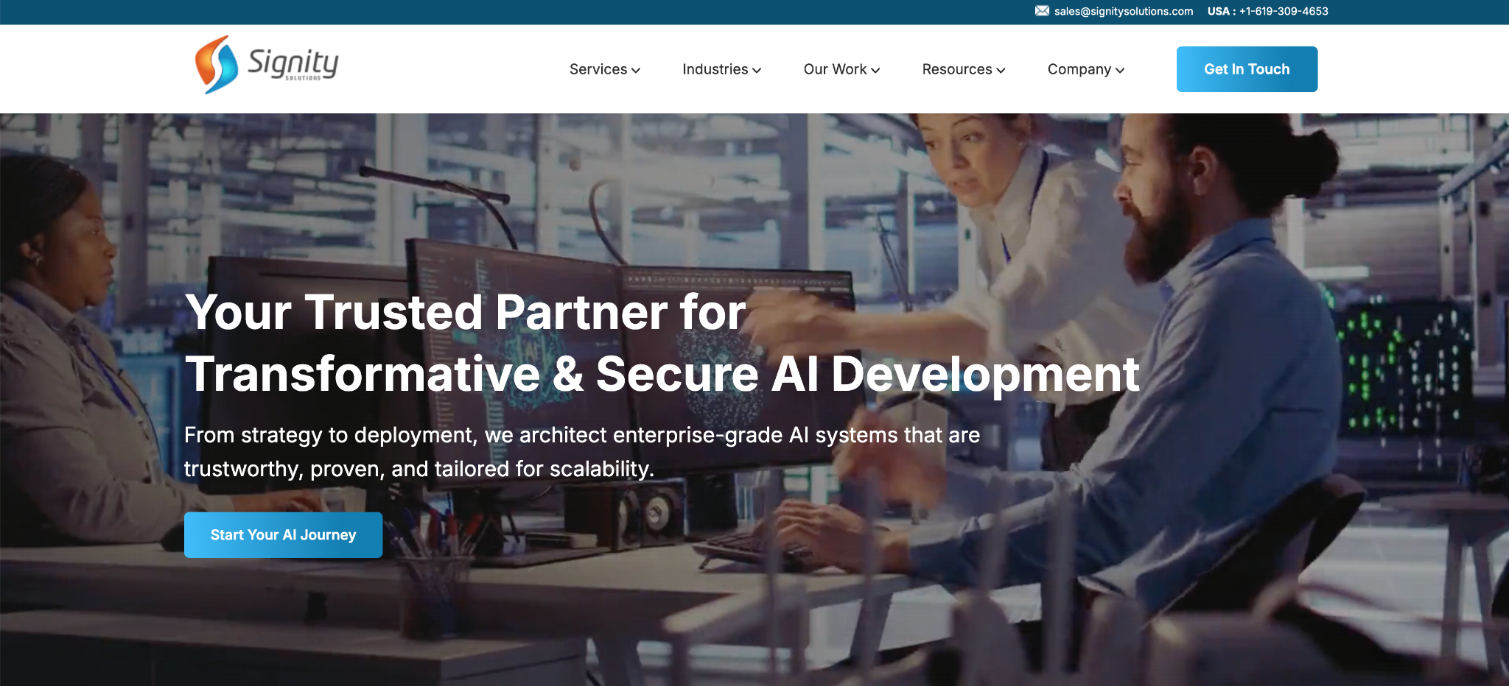Click the Get In Touch button
The height and width of the screenshot is (686, 1509).
pos(1247,69)
